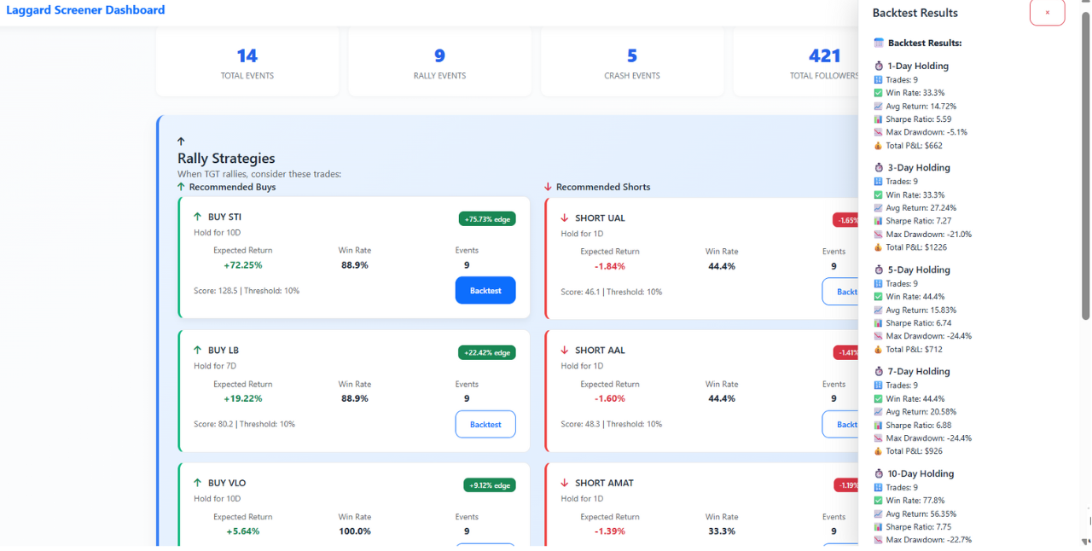Click the red arrow by Recommended Shorts
The height and width of the screenshot is (551, 1092).
coord(548,187)
